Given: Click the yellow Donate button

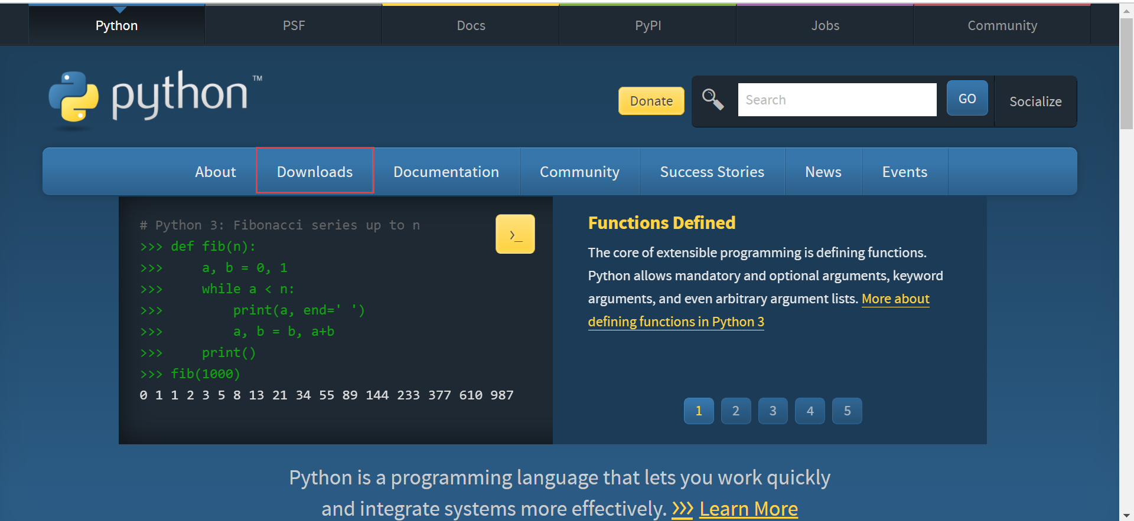Looking at the screenshot, I should pyautogui.click(x=651, y=101).
